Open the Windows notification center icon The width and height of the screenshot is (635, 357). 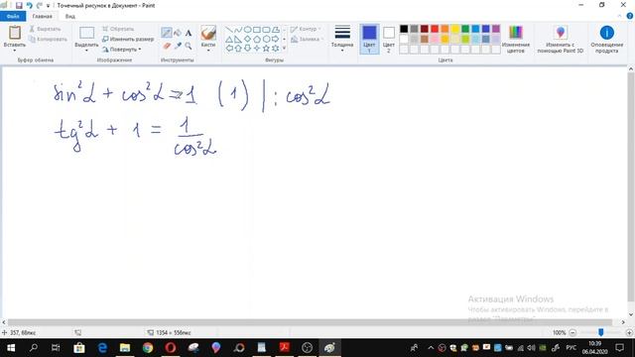619,348
